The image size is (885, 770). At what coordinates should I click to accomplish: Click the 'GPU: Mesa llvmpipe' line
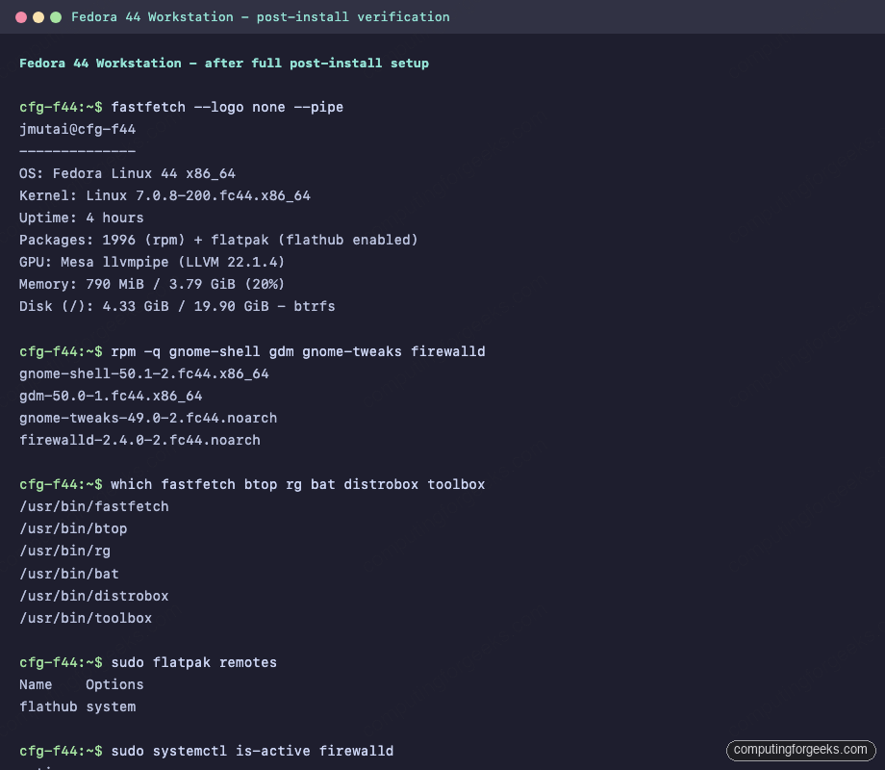[x=152, y=262]
